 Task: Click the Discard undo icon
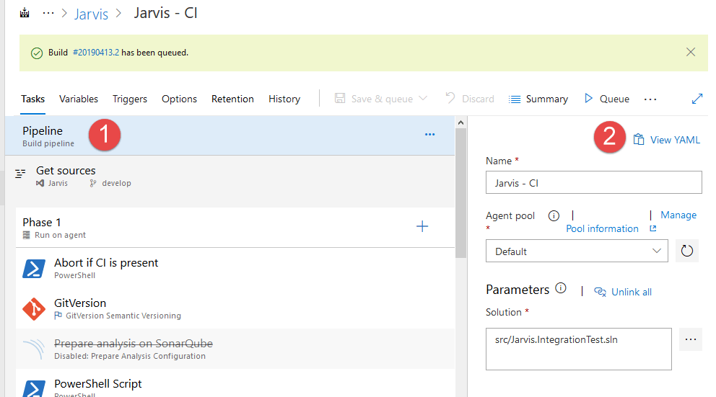pos(450,98)
